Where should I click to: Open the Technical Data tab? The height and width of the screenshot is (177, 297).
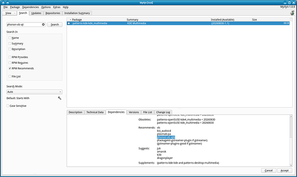point(95,112)
